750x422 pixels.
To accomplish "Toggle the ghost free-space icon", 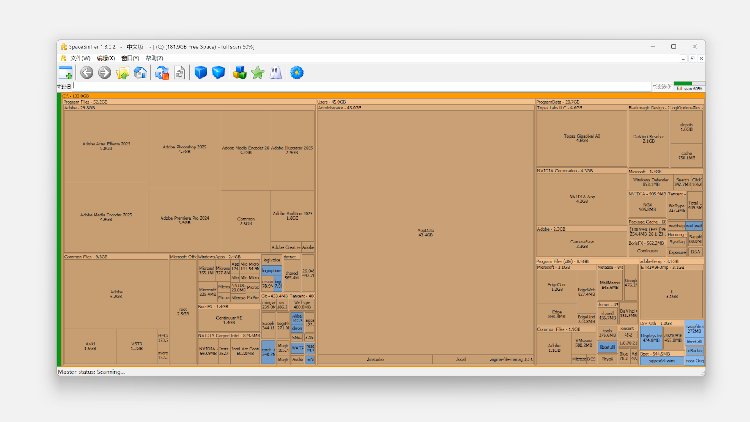I will pos(275,73).
